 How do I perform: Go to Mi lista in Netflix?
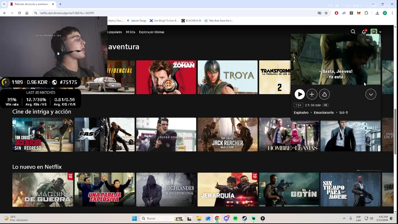tap(130, 32)
